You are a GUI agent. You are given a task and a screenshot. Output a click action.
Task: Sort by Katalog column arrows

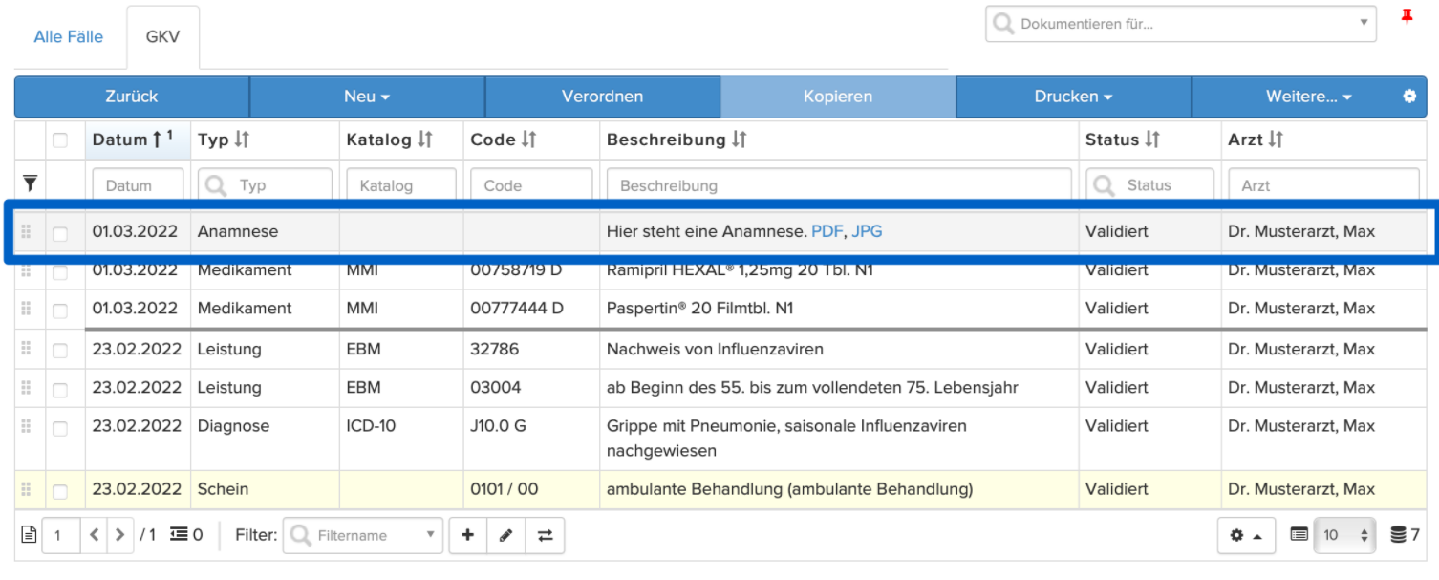[425, 140]
